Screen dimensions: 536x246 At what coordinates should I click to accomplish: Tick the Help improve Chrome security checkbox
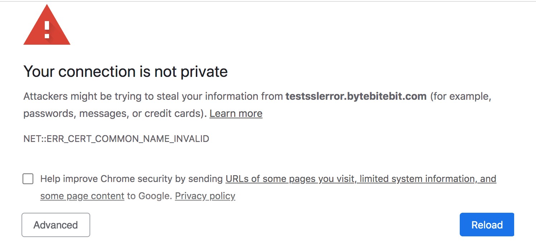pyautogui.click(x=28, y=179)
